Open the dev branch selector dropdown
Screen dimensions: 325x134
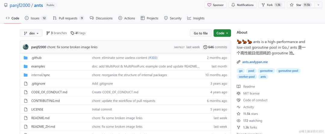click(x=31, y=33)
